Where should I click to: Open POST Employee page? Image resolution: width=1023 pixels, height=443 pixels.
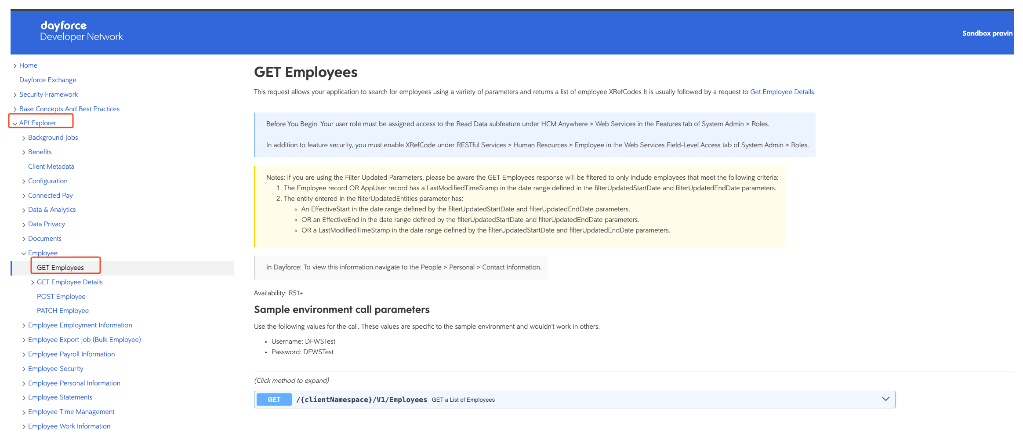[x=61, y=297]
